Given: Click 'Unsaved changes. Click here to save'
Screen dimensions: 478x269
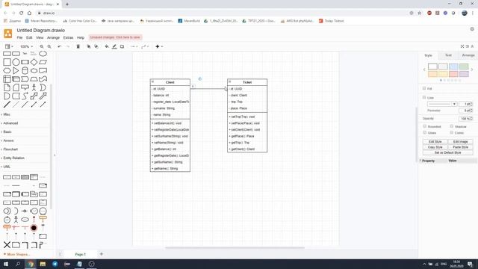Looking at the screenshot, I should [115, 37].
